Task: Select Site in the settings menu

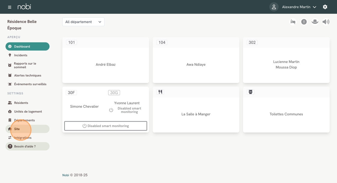Action: pos(17,129)
